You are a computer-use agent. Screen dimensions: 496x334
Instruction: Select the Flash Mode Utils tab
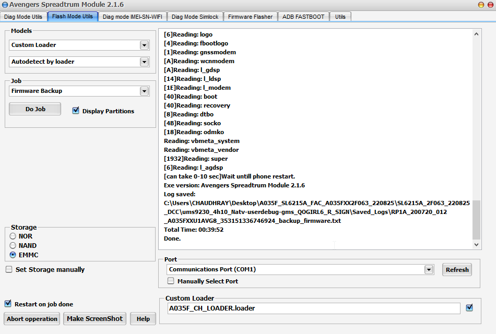coord(73,17)
